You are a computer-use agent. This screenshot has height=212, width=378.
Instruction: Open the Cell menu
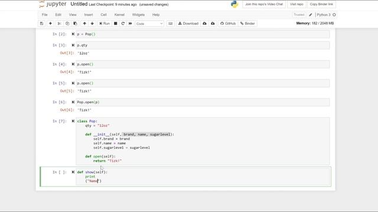104,15
